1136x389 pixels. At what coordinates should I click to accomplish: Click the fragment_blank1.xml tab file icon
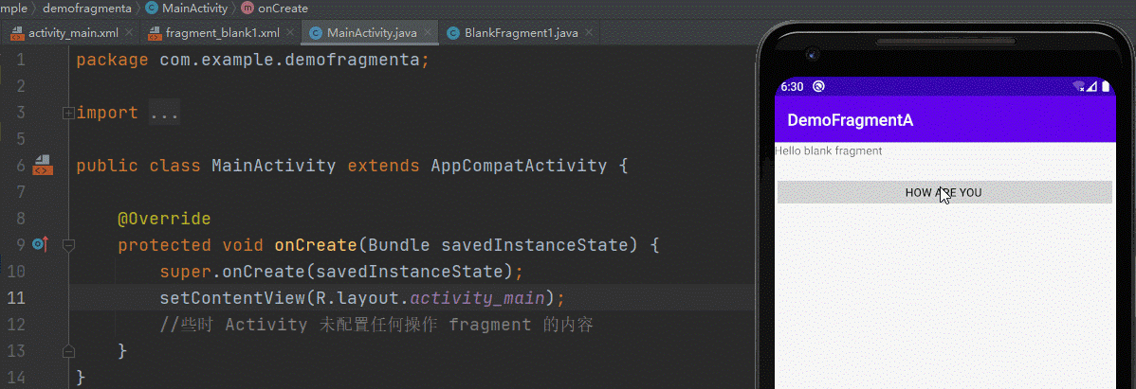[154, 33]
